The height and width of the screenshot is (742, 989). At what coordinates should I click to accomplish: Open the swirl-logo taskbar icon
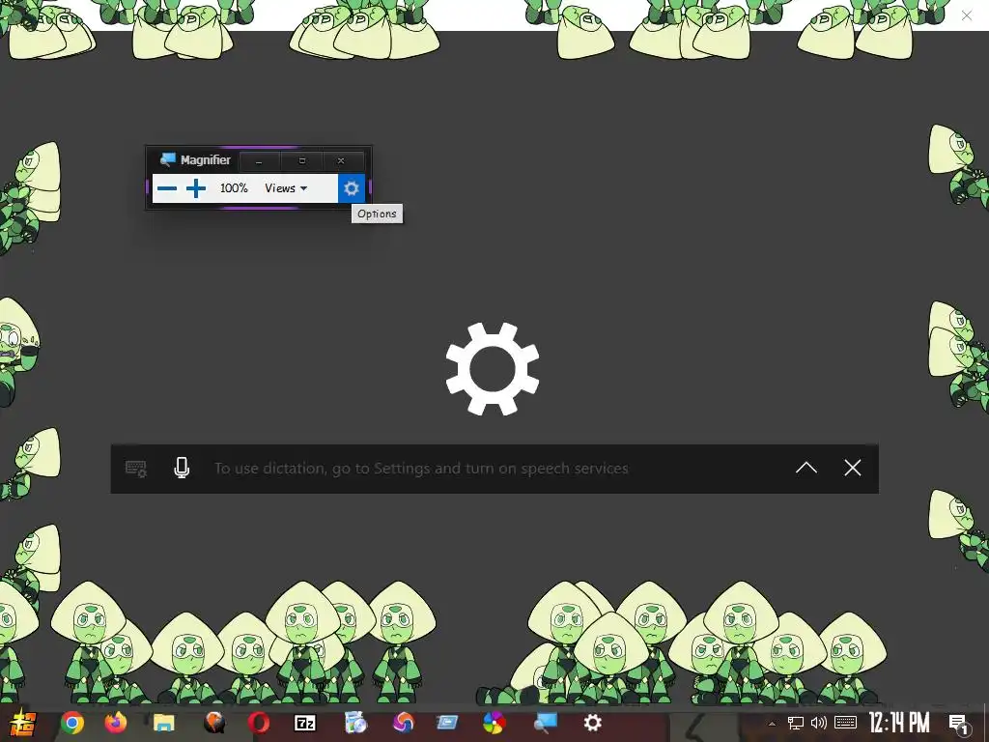click(403, 723)
